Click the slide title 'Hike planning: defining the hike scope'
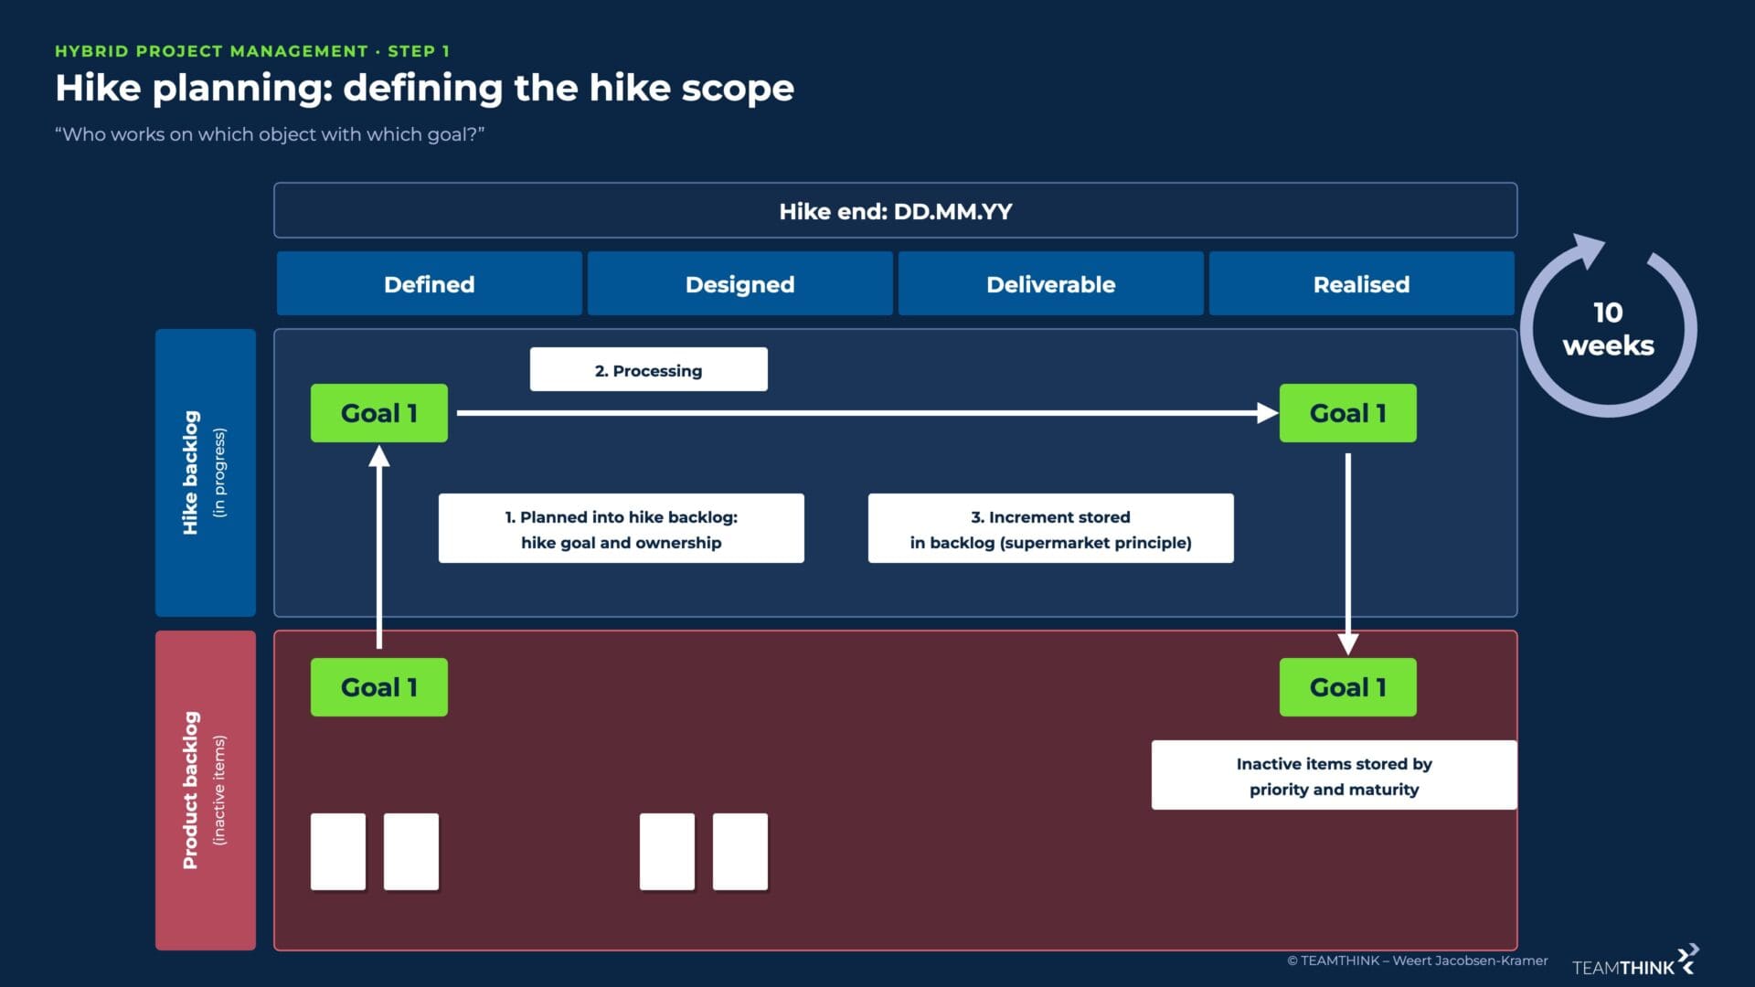1755x987 pixels. click(x=424, y=89)
